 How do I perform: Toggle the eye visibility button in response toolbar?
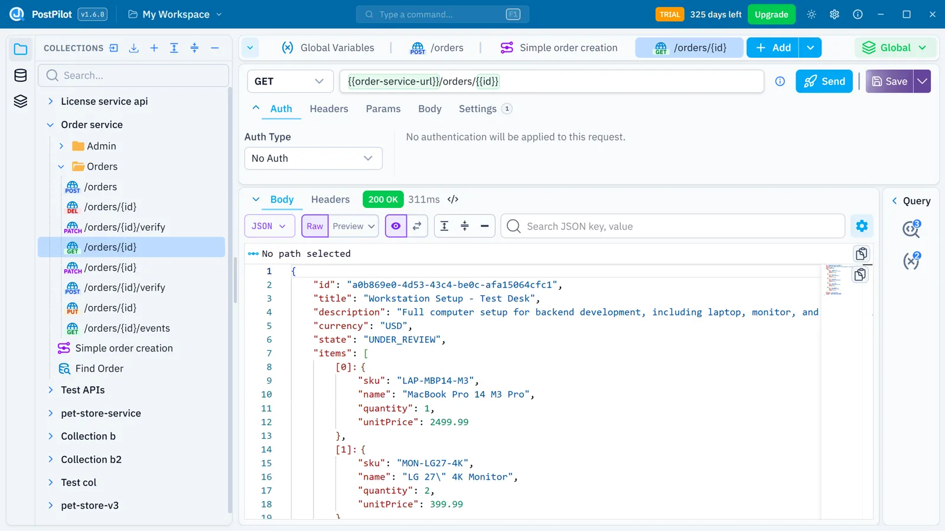(x=396, y=226)
